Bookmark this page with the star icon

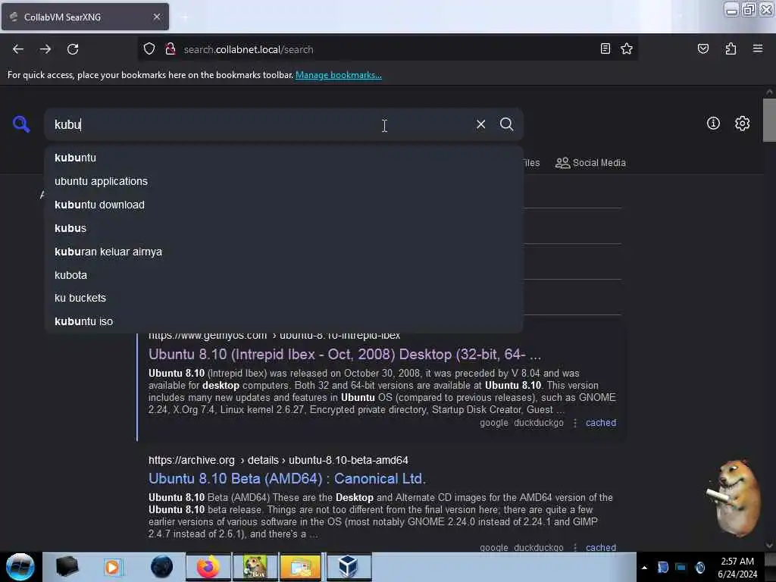pyautogui.click(x=627, y=49)
